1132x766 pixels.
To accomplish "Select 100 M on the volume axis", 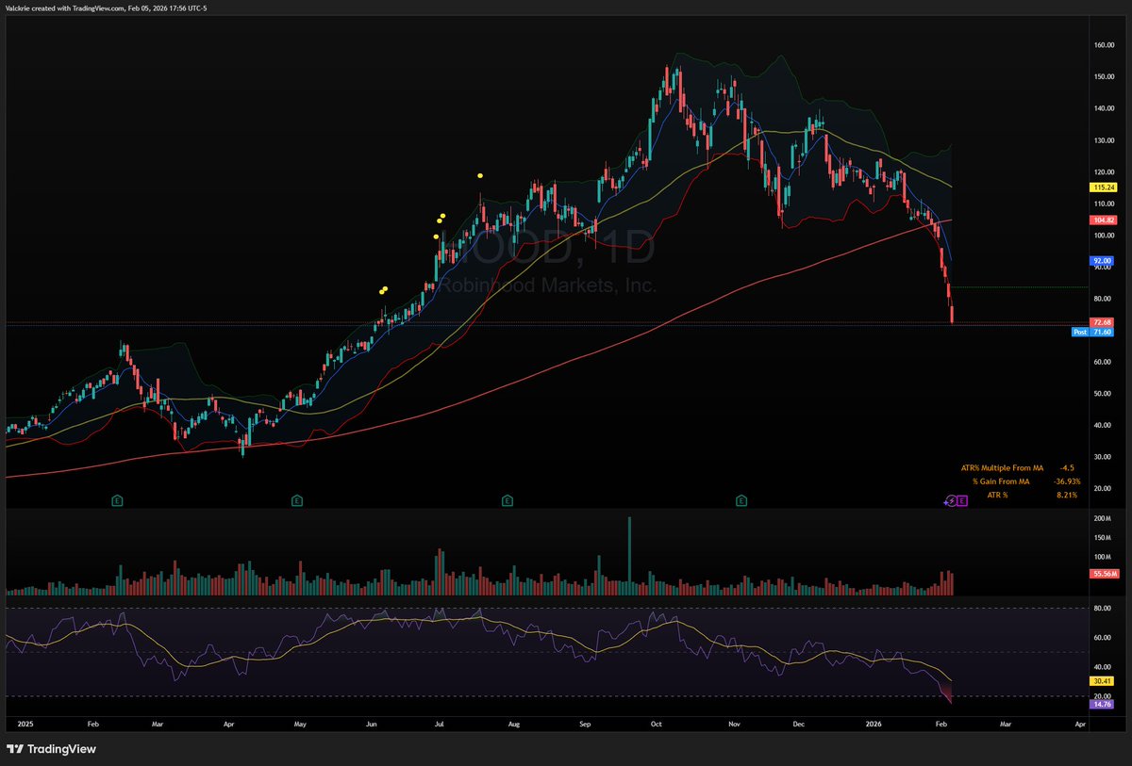I will [x=1105, y=557].
